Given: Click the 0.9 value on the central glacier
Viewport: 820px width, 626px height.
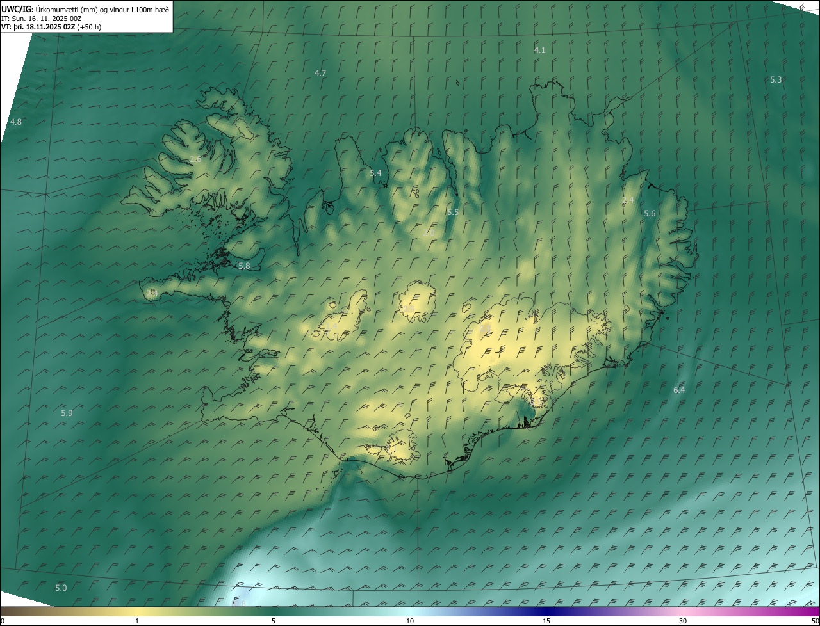Looking at the screenshot, I should (x=408, y=309).
